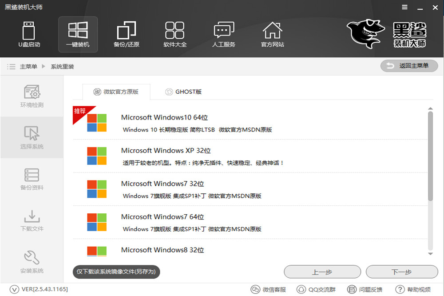
Task: Close the 黑鲨装机大师 window
Action: [x=435, y=8]
